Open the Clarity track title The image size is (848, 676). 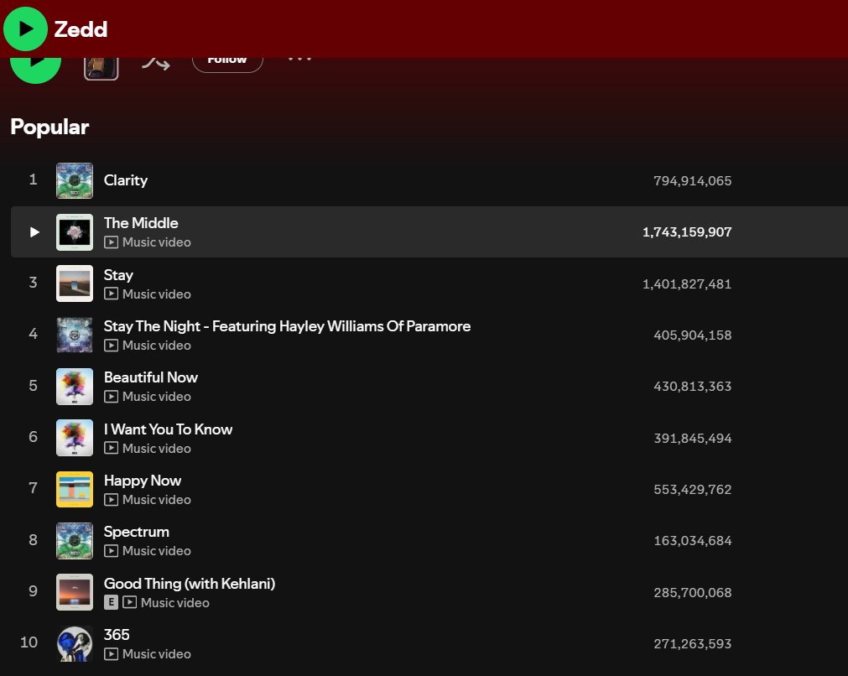click(126, 180)
